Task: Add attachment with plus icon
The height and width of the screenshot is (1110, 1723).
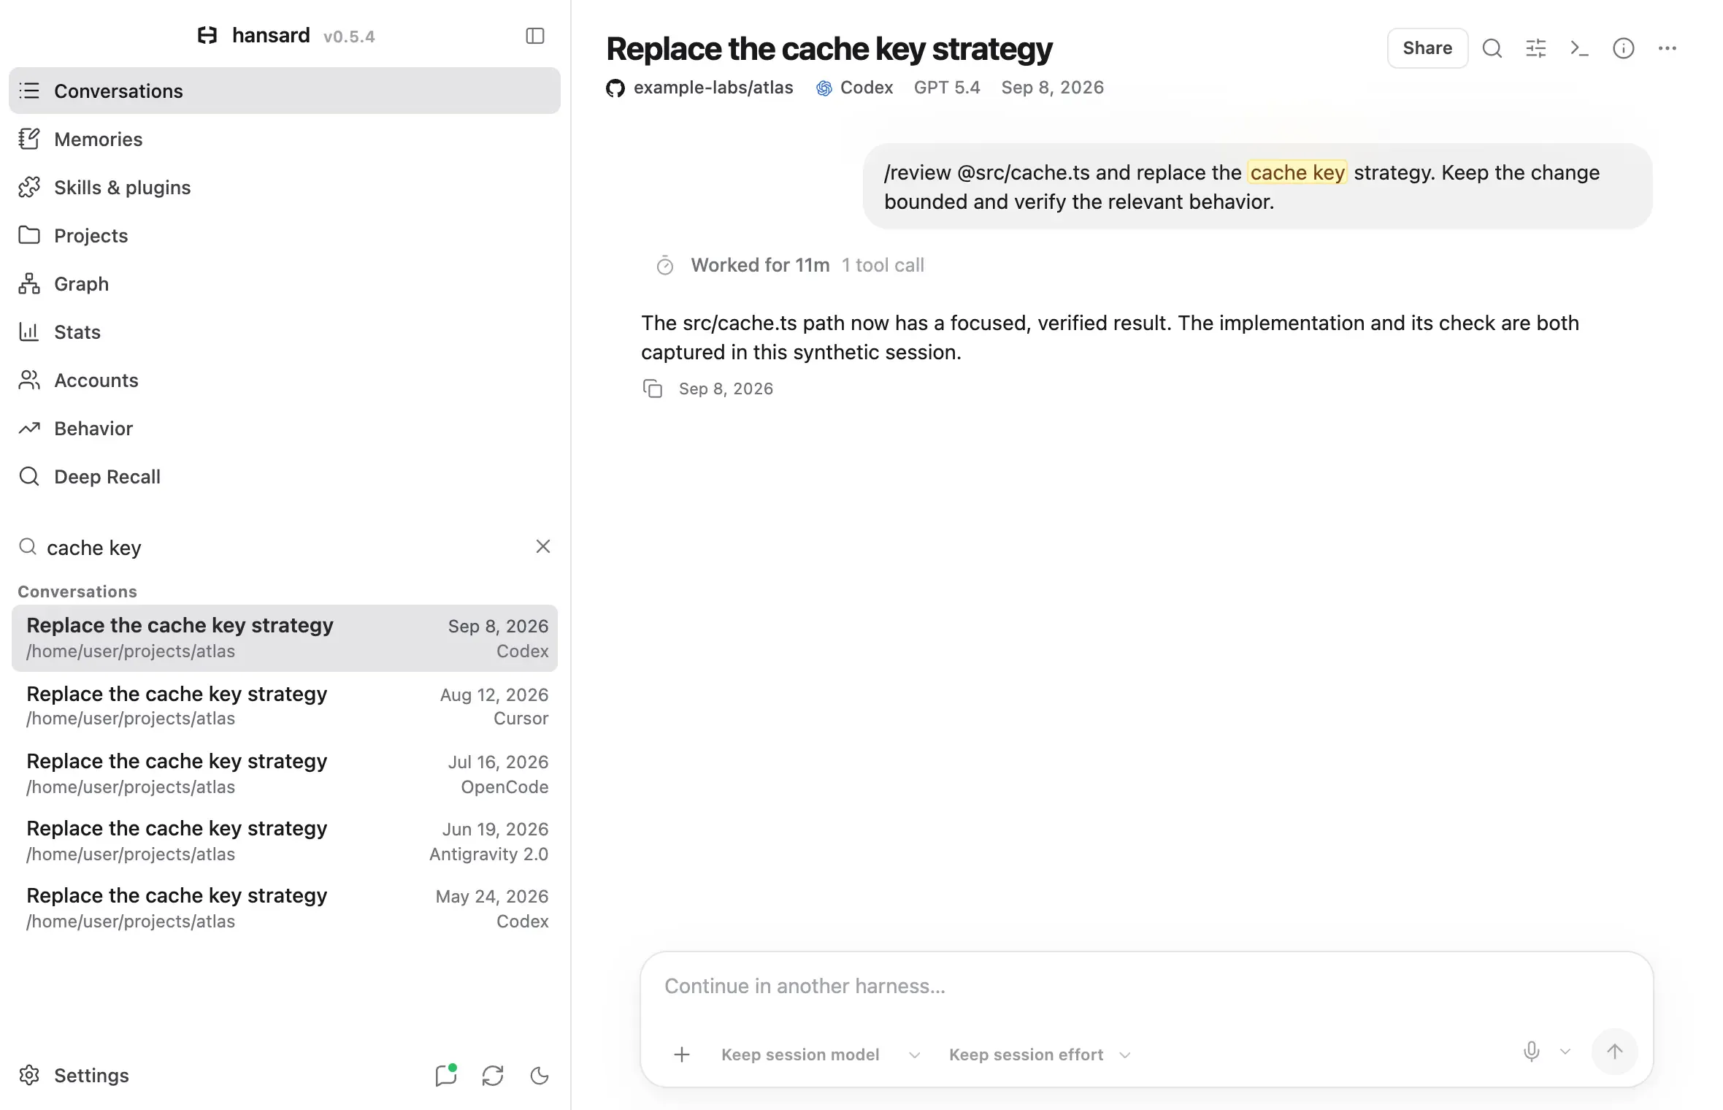Action: pyautogui.click(x=682, y=1054)
